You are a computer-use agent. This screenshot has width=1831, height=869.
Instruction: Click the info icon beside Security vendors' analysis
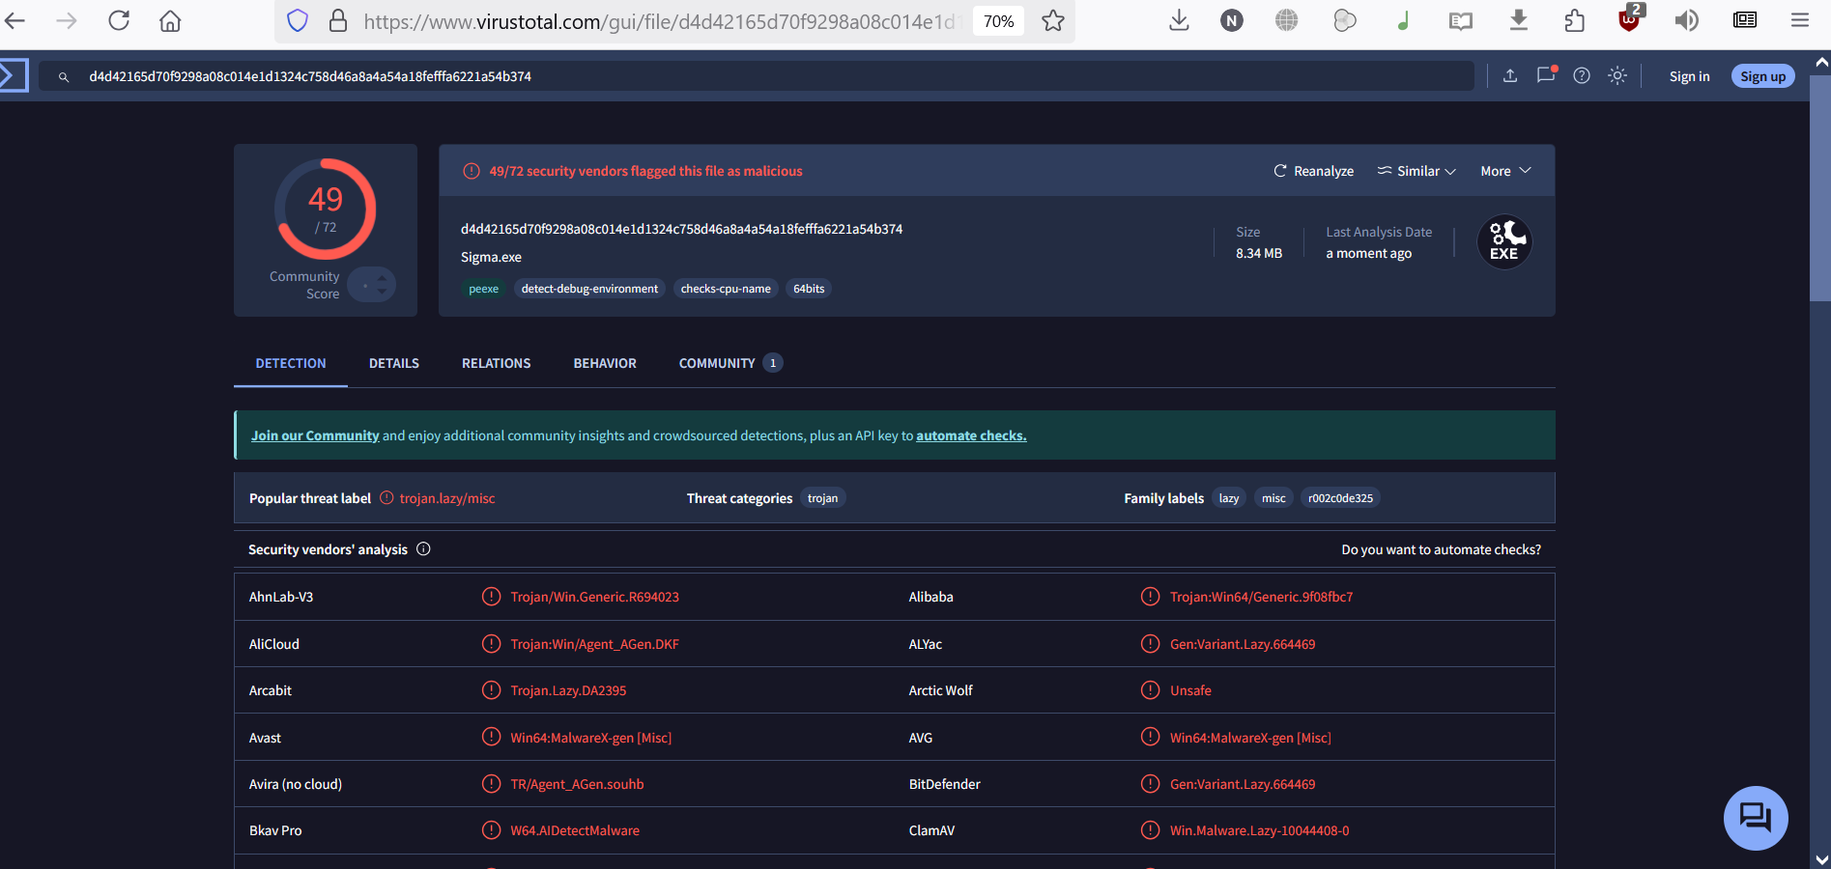pyautogui.click(x=423, y=548)
